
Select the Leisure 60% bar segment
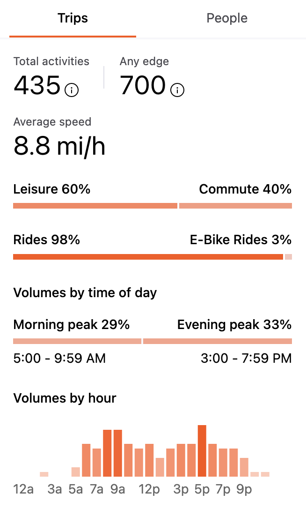[x=95, y=206]
